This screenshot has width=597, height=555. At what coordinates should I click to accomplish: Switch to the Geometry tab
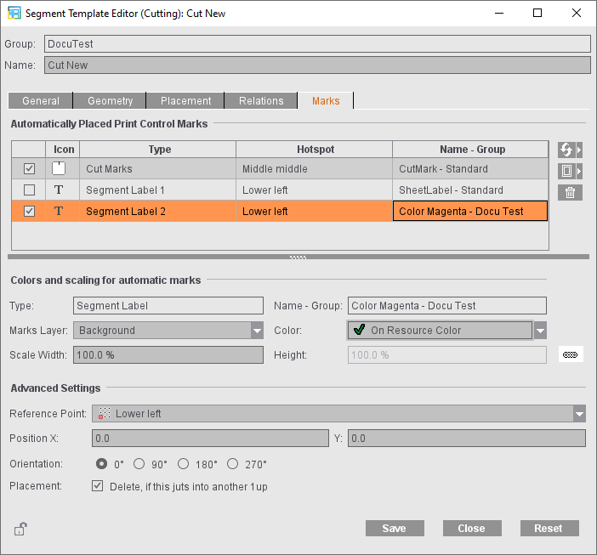[x=110, y=101]
